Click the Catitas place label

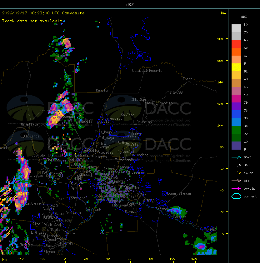(x=162, y=209)
